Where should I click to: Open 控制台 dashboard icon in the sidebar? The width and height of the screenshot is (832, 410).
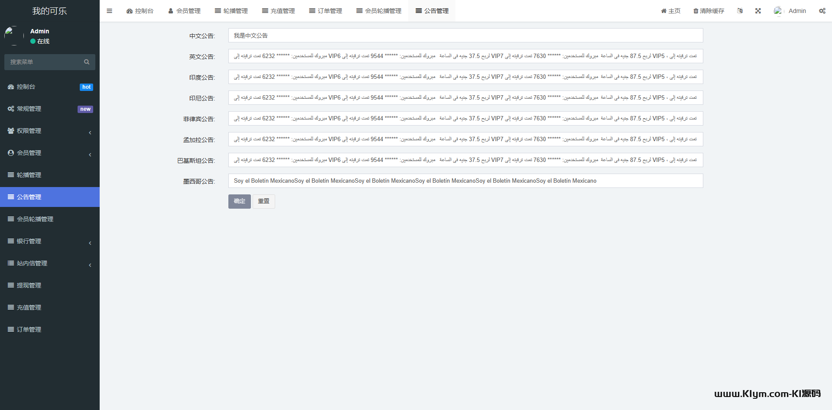pos(11,87)
